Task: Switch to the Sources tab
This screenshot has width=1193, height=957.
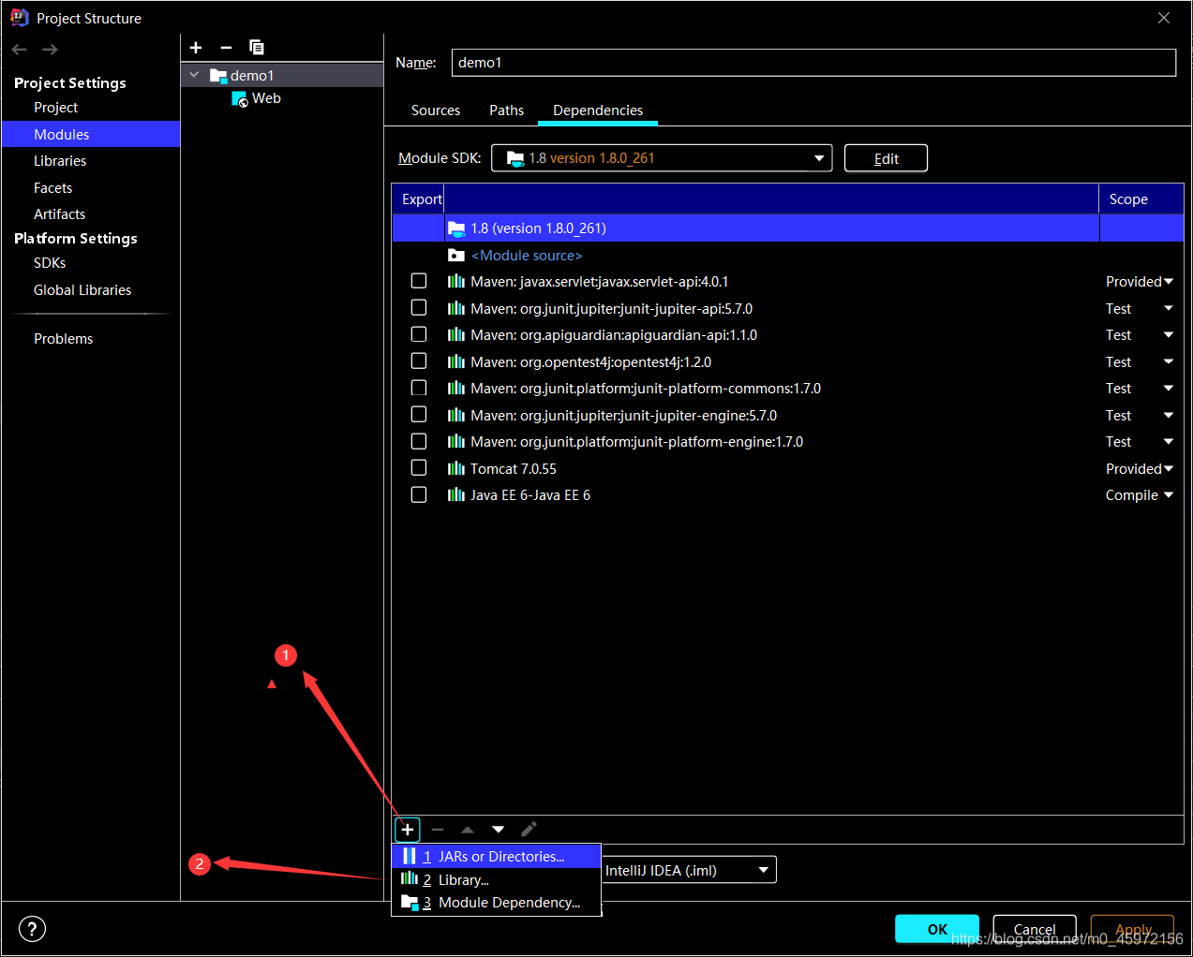Action: (436, 110)
